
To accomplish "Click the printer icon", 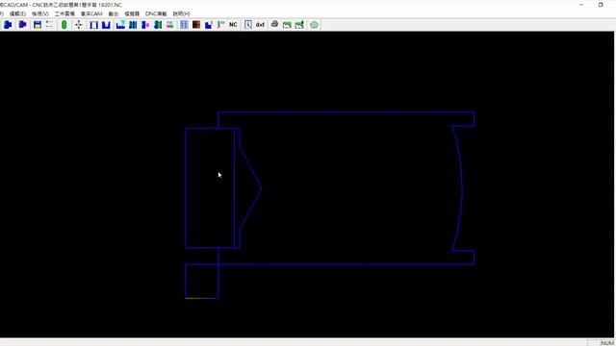I will coord(274,25).
